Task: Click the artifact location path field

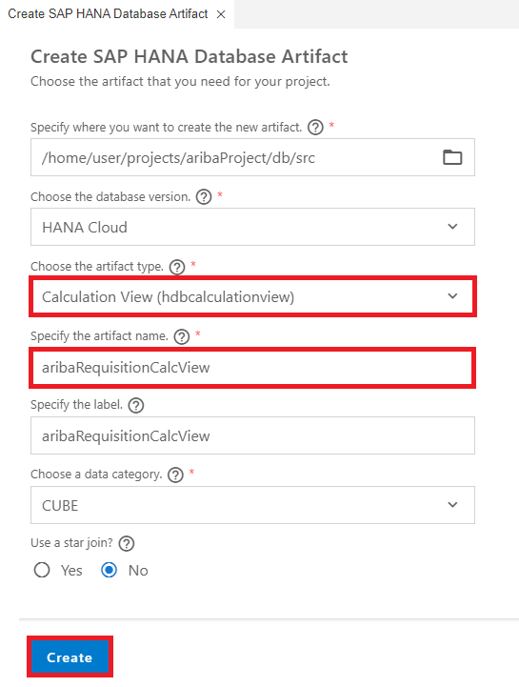Action: [252, 157]
